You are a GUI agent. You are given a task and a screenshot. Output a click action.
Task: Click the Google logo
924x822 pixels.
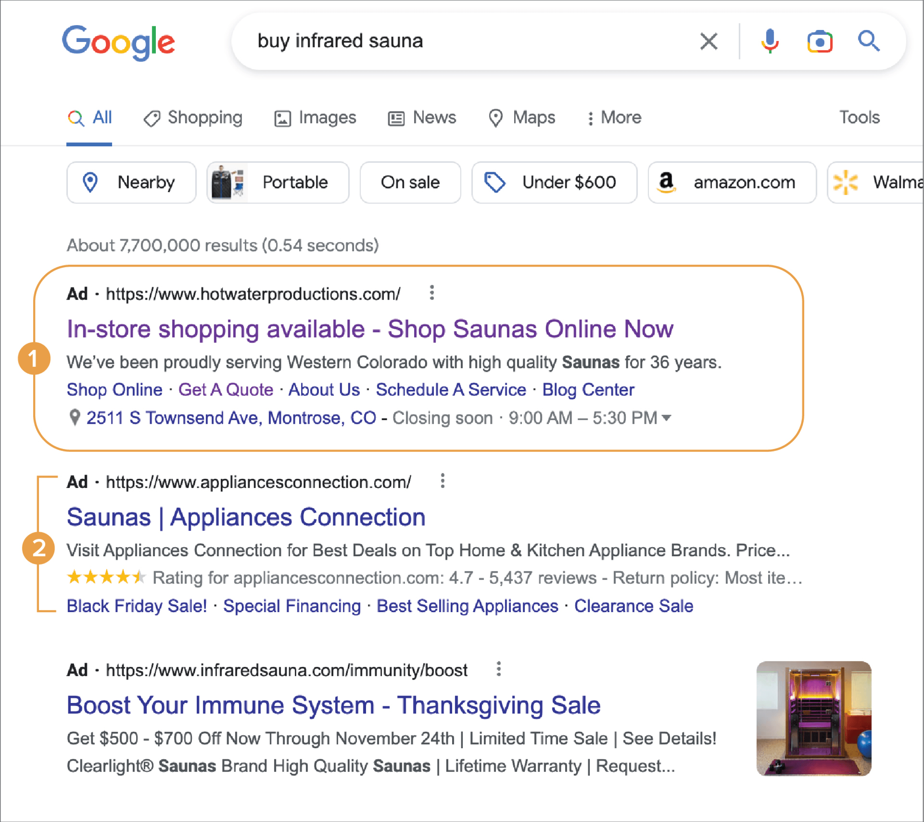119,42
